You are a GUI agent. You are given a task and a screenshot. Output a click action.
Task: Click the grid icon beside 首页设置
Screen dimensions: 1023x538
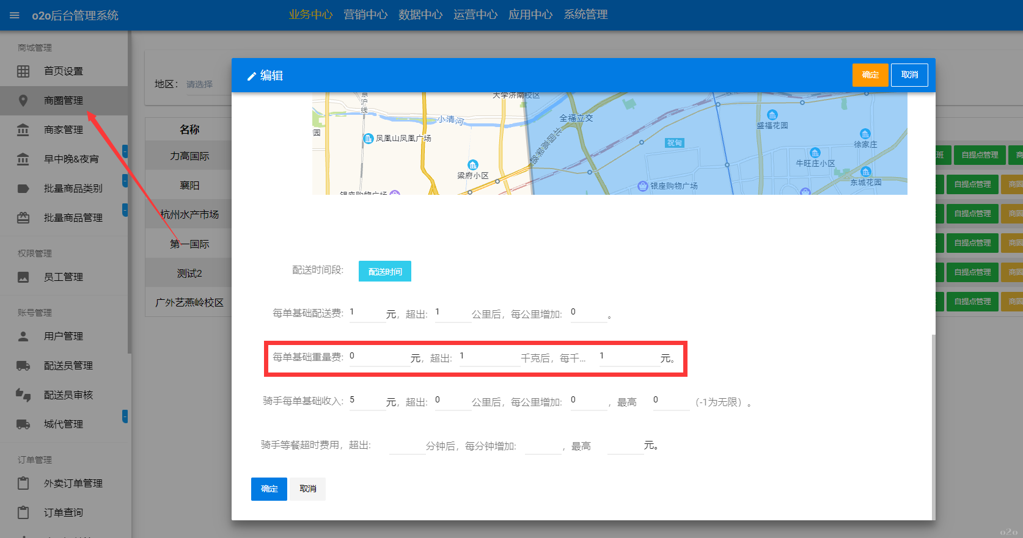23,71
